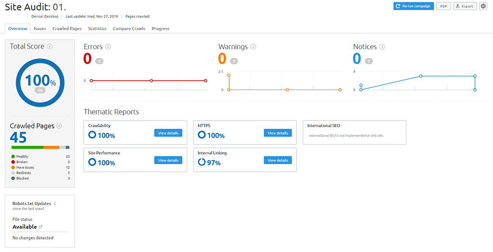Click the red Errors count 0
This screenshot has height=252, width=493.
(88, 59)
